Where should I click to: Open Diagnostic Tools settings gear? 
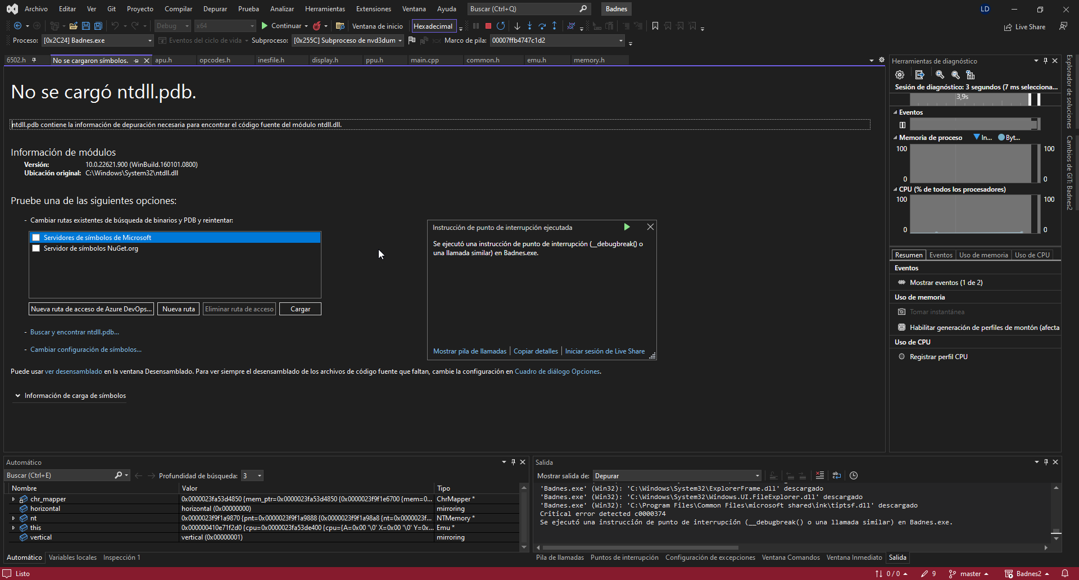point(899,74)
